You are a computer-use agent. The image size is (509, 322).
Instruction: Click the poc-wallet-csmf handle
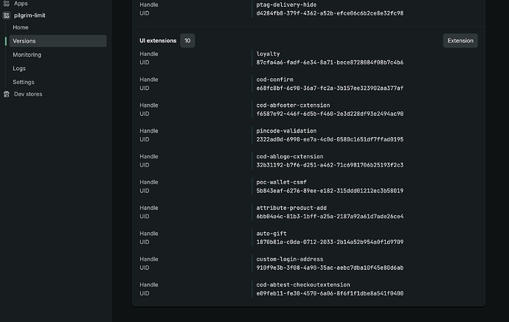click(x=281, y=182)
